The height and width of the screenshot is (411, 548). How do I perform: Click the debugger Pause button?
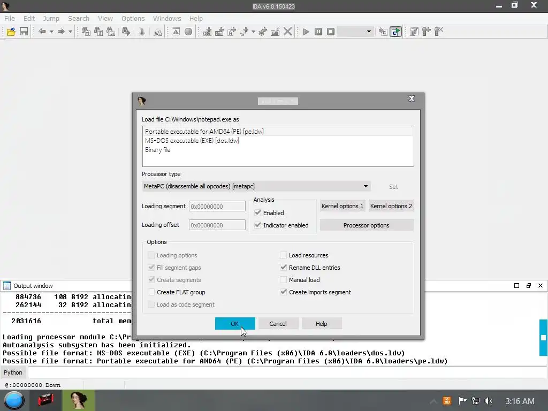pyautogui.click(x=318, y=32)
